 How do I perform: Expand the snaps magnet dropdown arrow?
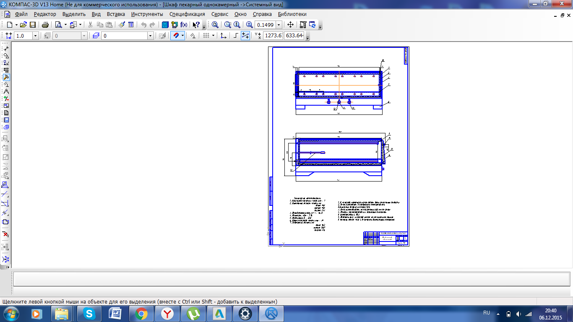pos(182,36)
